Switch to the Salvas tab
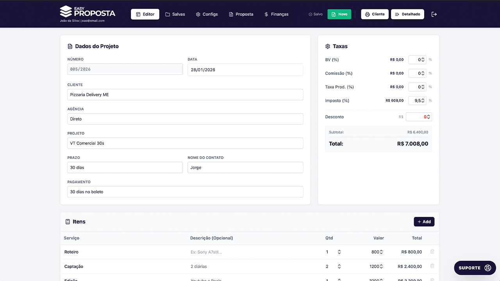Screen dimensions: 500x281 pos(175,14)
